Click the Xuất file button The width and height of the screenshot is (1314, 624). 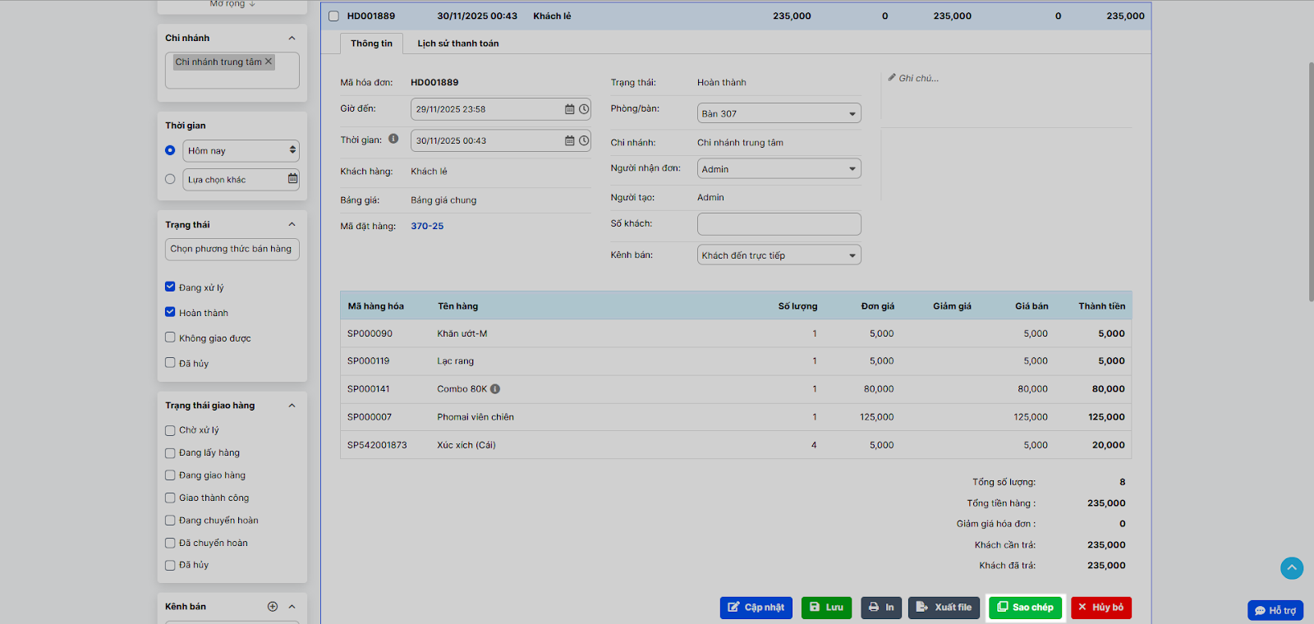coord(944,608)
